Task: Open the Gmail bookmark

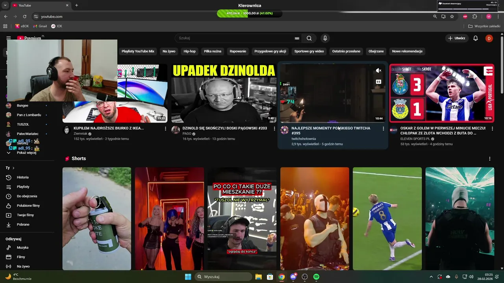Action: (x=40, y=26)
